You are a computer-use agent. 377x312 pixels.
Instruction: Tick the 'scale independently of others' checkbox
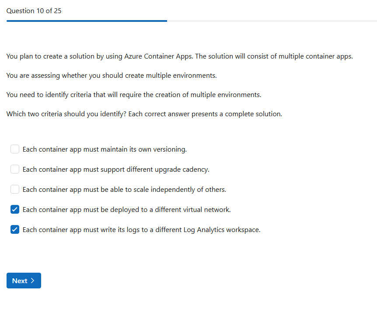click(15, 190)
